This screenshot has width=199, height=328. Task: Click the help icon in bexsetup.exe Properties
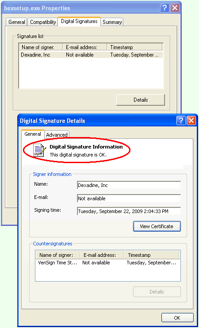[165, 8]
